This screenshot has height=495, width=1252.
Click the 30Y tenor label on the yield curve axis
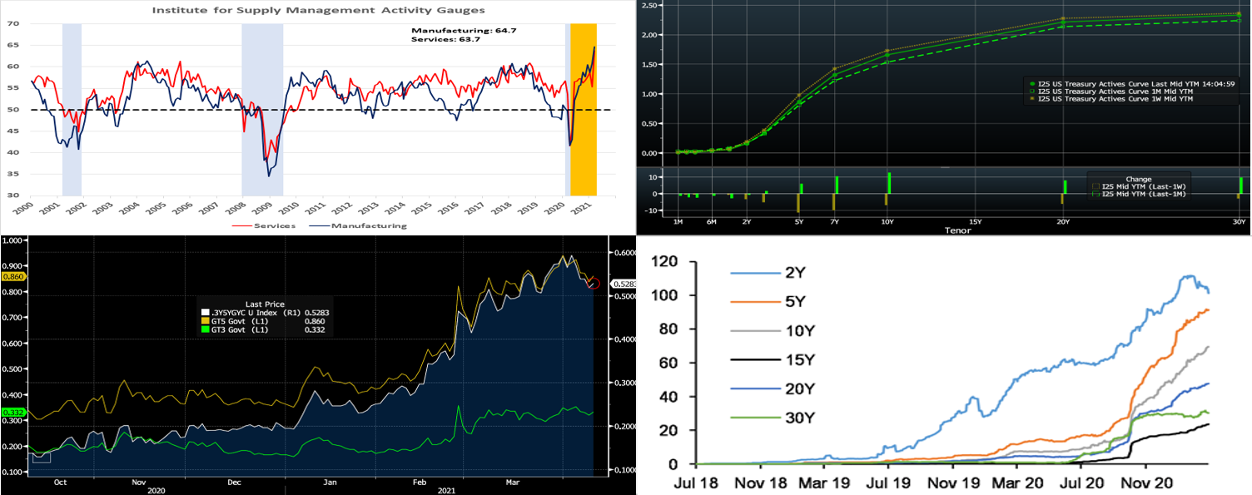[x=1239, y=223]
